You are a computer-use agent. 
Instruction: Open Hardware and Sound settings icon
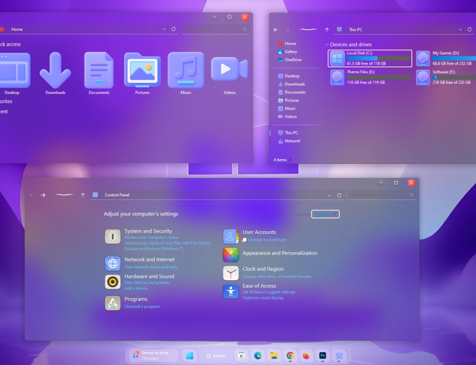(113, 282)
